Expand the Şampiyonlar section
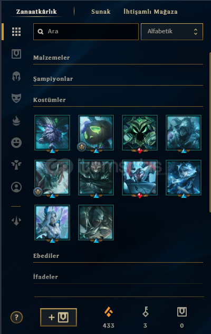 pos(118,79)
